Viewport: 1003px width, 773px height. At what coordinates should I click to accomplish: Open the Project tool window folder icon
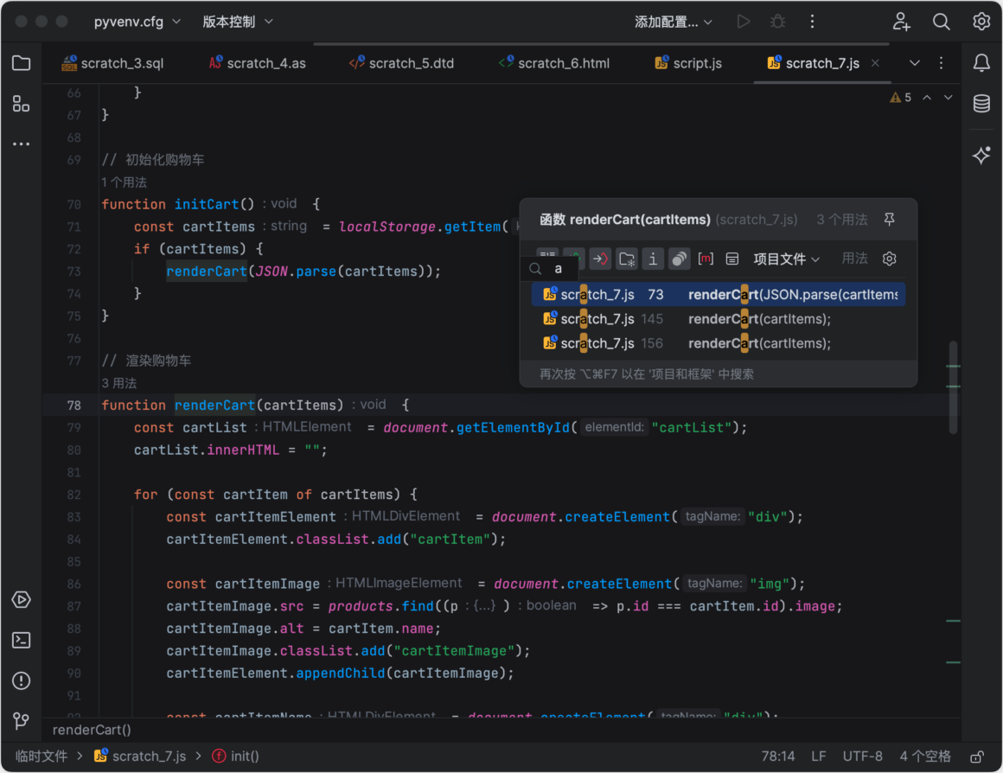tap(21, 63)
